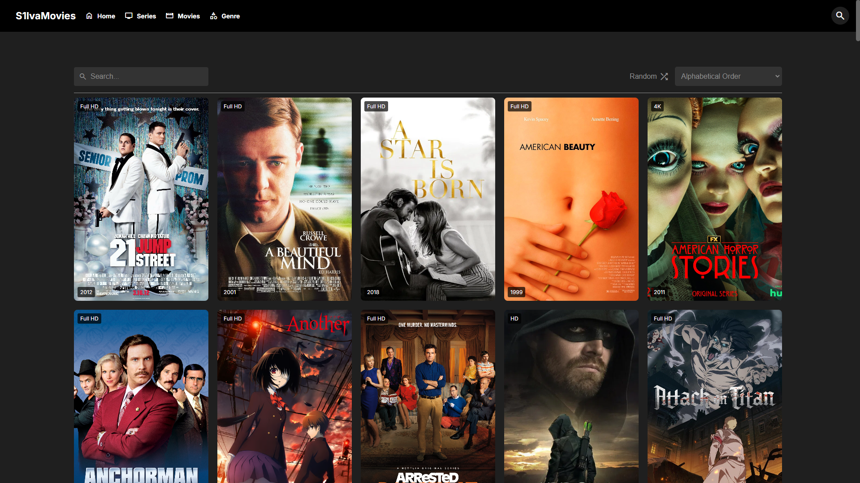Click the Home house icon
This screenshot has width=860, height=483.
[89, 16]
